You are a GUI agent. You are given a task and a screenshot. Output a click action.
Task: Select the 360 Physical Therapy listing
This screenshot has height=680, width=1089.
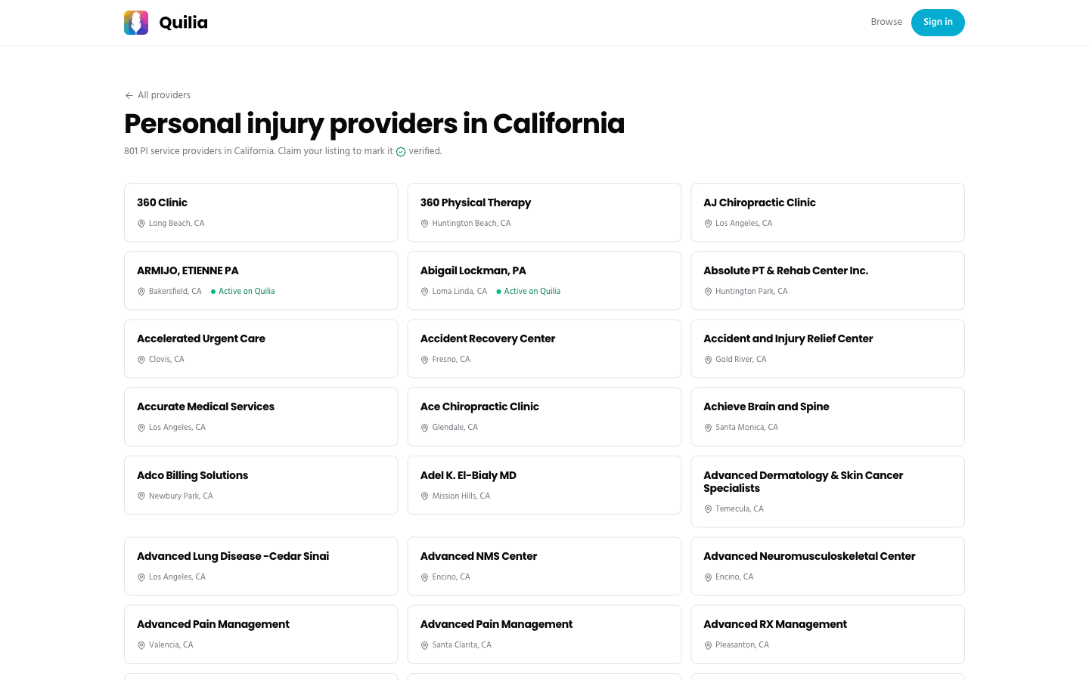544,212
